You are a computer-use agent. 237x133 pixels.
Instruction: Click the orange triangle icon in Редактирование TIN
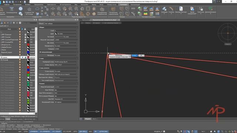pos(82,14)
